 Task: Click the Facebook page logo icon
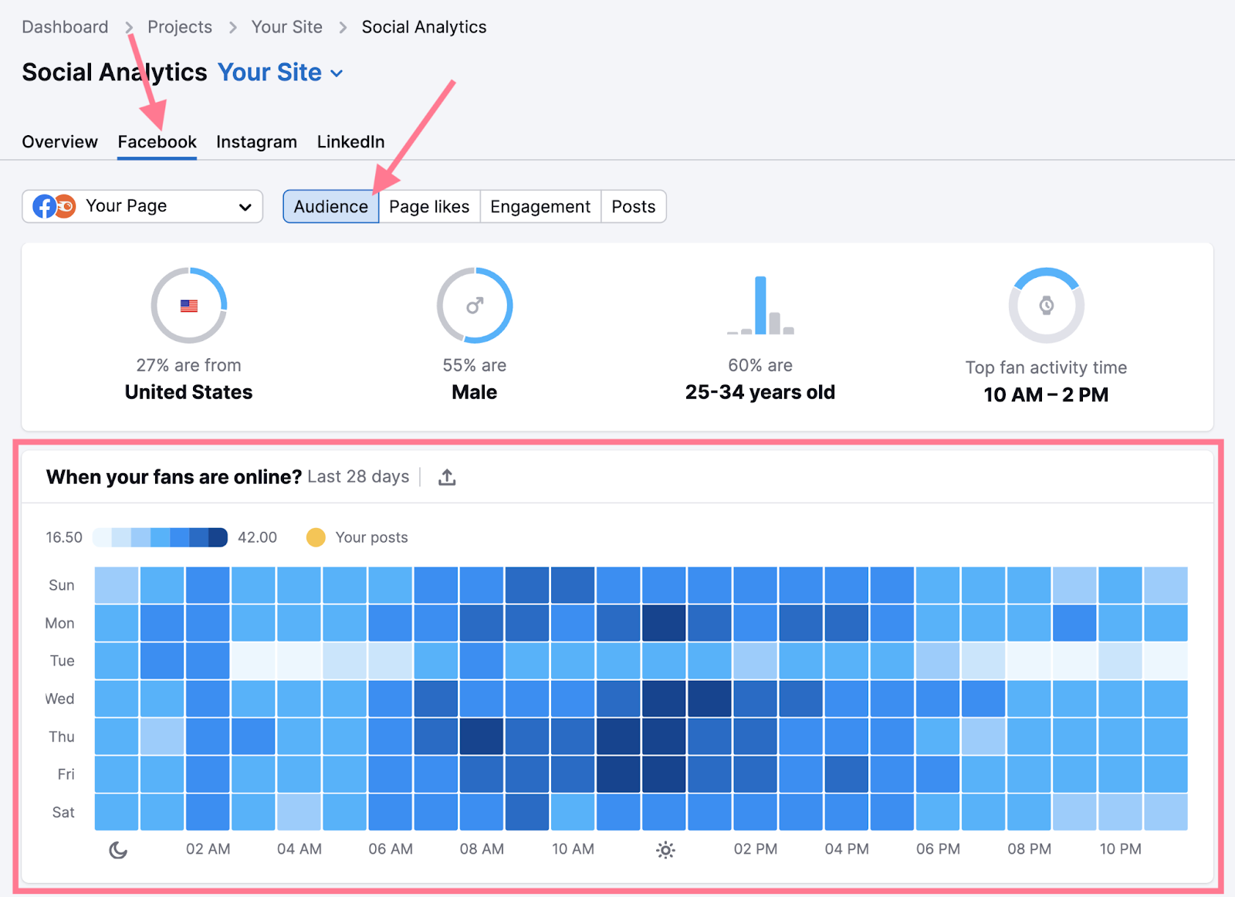[x=45, y=206]
